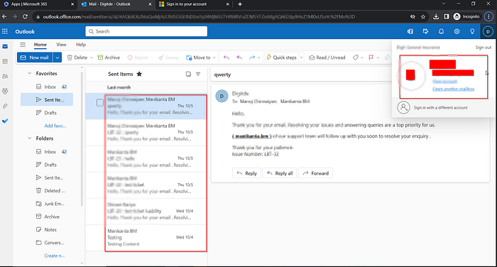This screenshot has height=267, width=497.
Task: Open the tips lightbulb icon
Action: tap(472, 31)
